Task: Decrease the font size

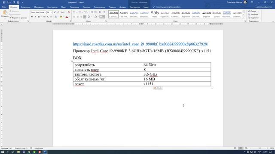Action: 58,12
